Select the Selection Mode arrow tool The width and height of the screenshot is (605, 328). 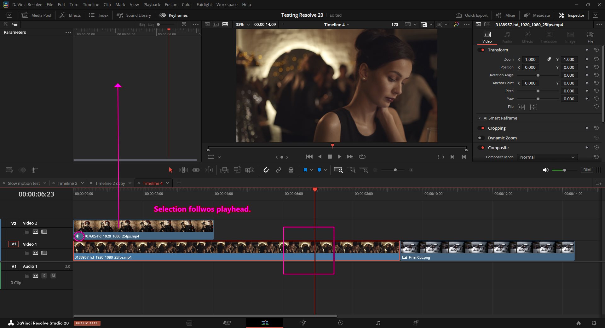pos(170,170)
